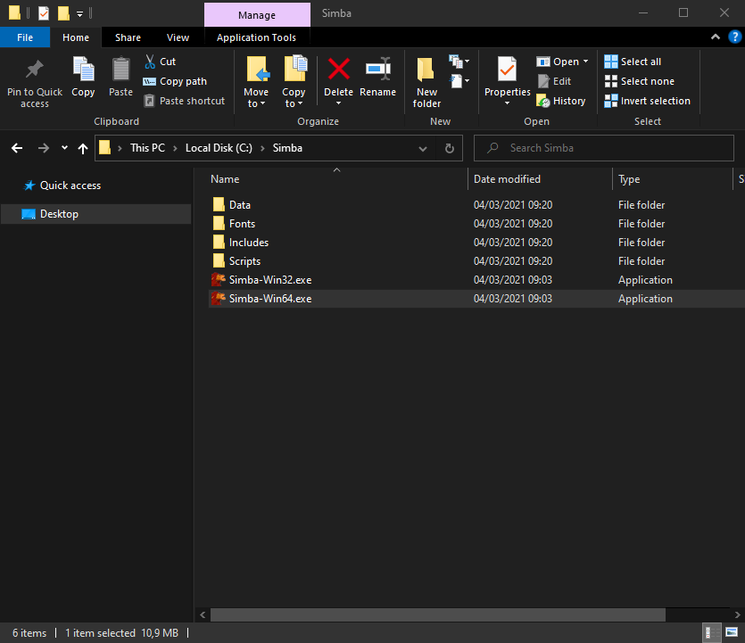Click the scroll right arrow

coord(737,615)
